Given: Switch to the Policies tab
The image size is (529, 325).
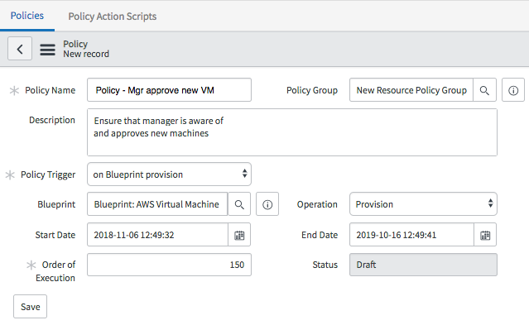Looking at the screenshot, I should click(27, 16).
